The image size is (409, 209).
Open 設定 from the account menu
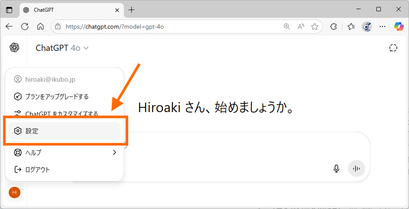click(x=64, y=131)
